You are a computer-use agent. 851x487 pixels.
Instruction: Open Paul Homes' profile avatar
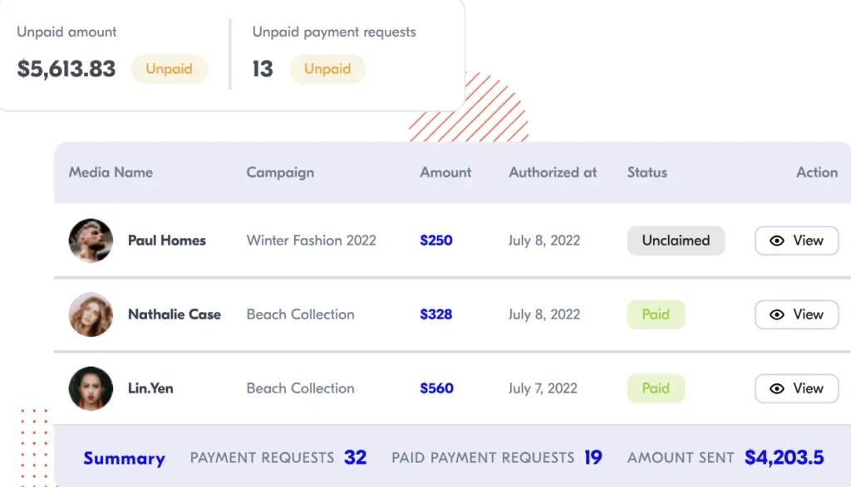click(x=91, y=241)
